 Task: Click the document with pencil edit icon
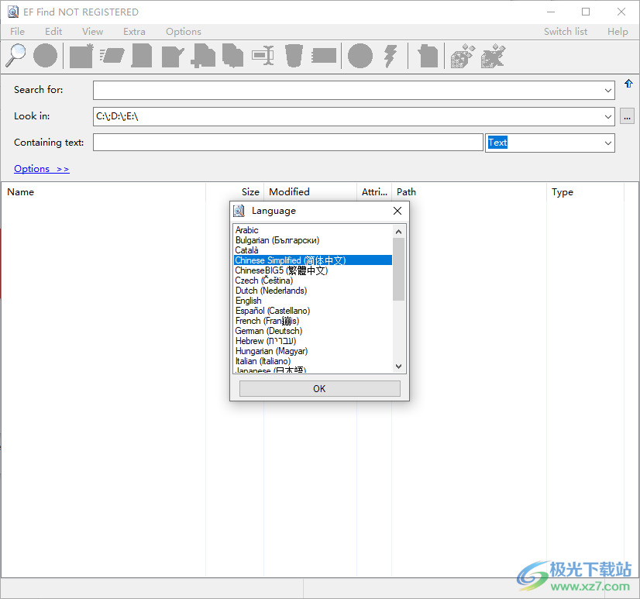point(173,56)
